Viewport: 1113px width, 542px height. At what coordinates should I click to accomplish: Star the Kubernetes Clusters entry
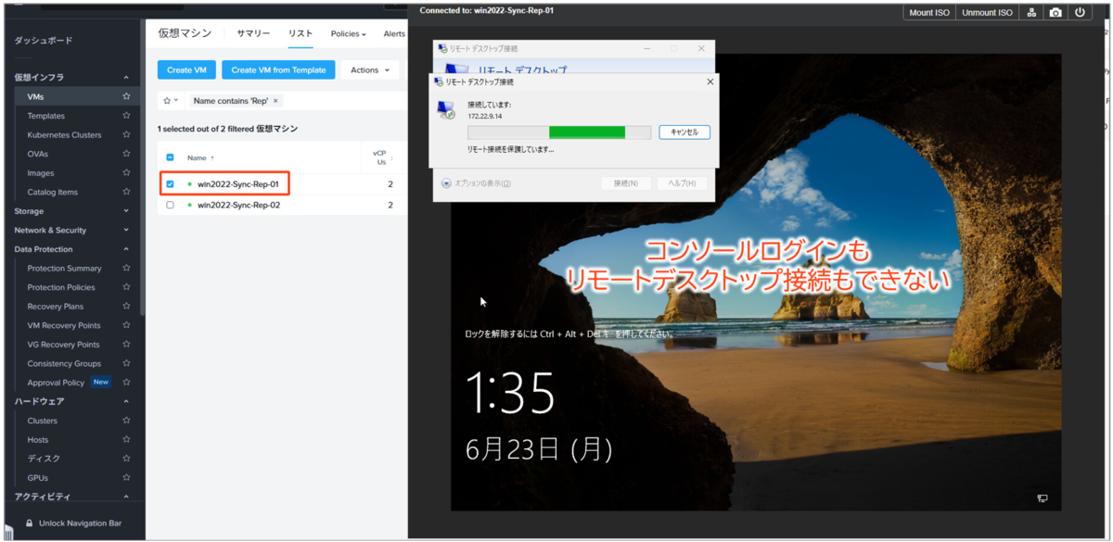coord(126,134)
